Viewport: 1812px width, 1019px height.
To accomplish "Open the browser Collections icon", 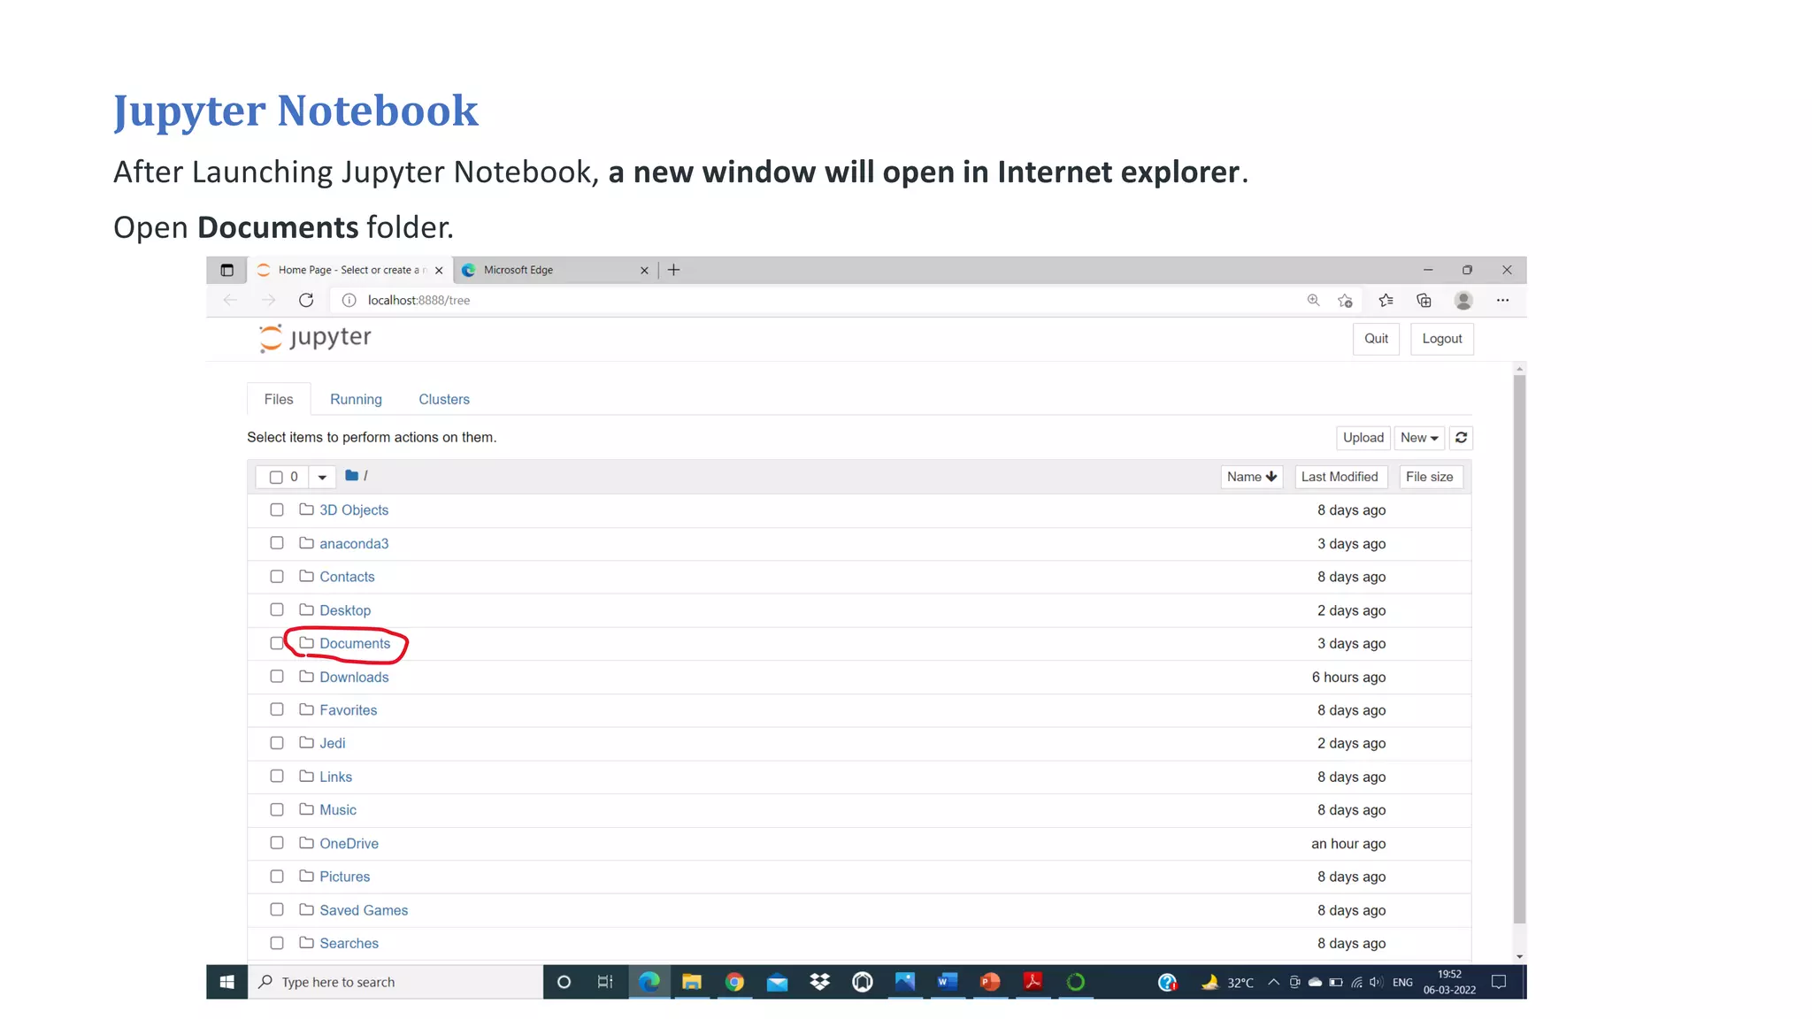I will (x=1424, y=301).
